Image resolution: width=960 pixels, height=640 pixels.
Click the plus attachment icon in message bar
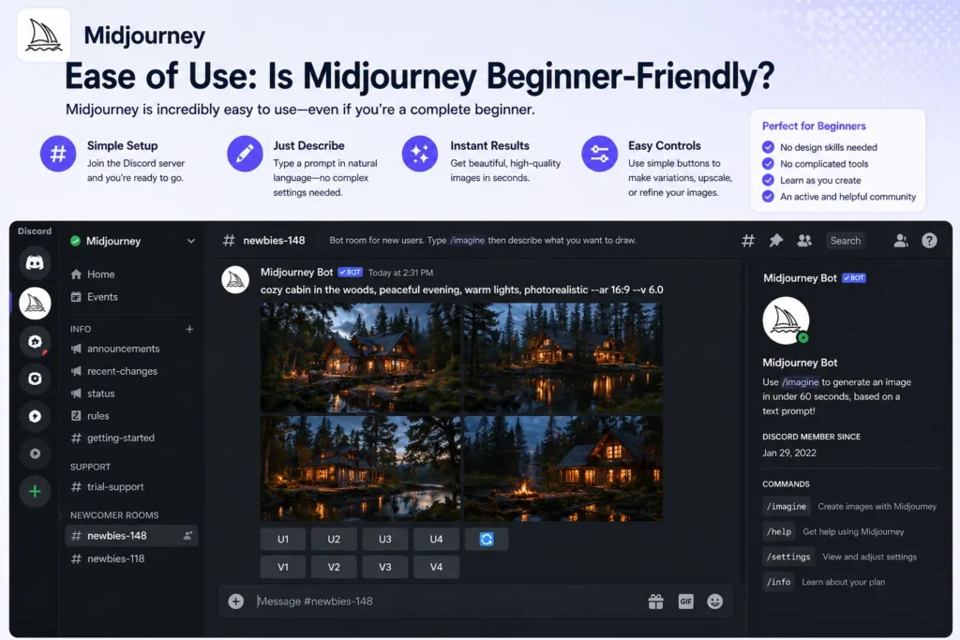coord(235,602)
